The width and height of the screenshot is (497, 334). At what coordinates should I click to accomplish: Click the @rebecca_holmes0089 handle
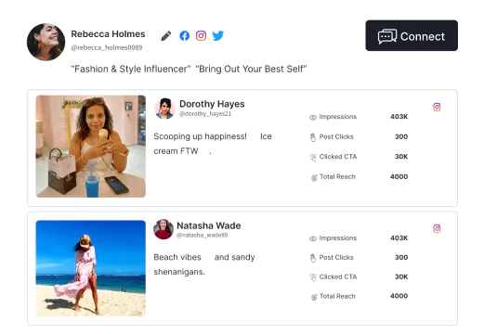[x=107, y=47]
